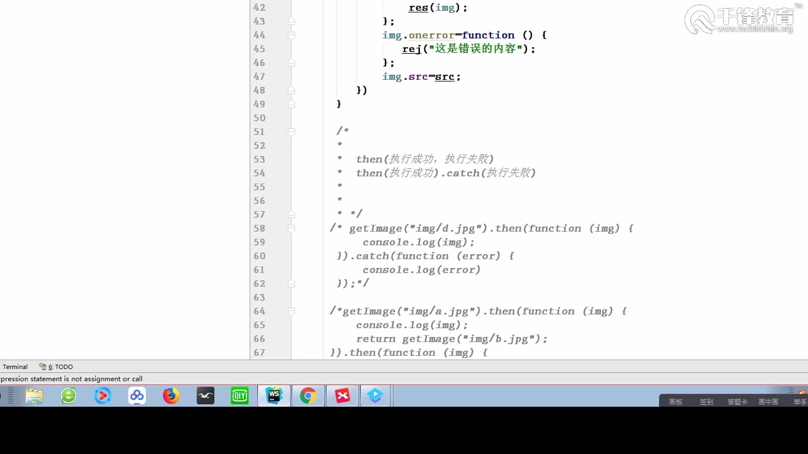Click the 签到 sign-in button
The width and height of the screenshot is (808, 454).
[x=706, y=402]
